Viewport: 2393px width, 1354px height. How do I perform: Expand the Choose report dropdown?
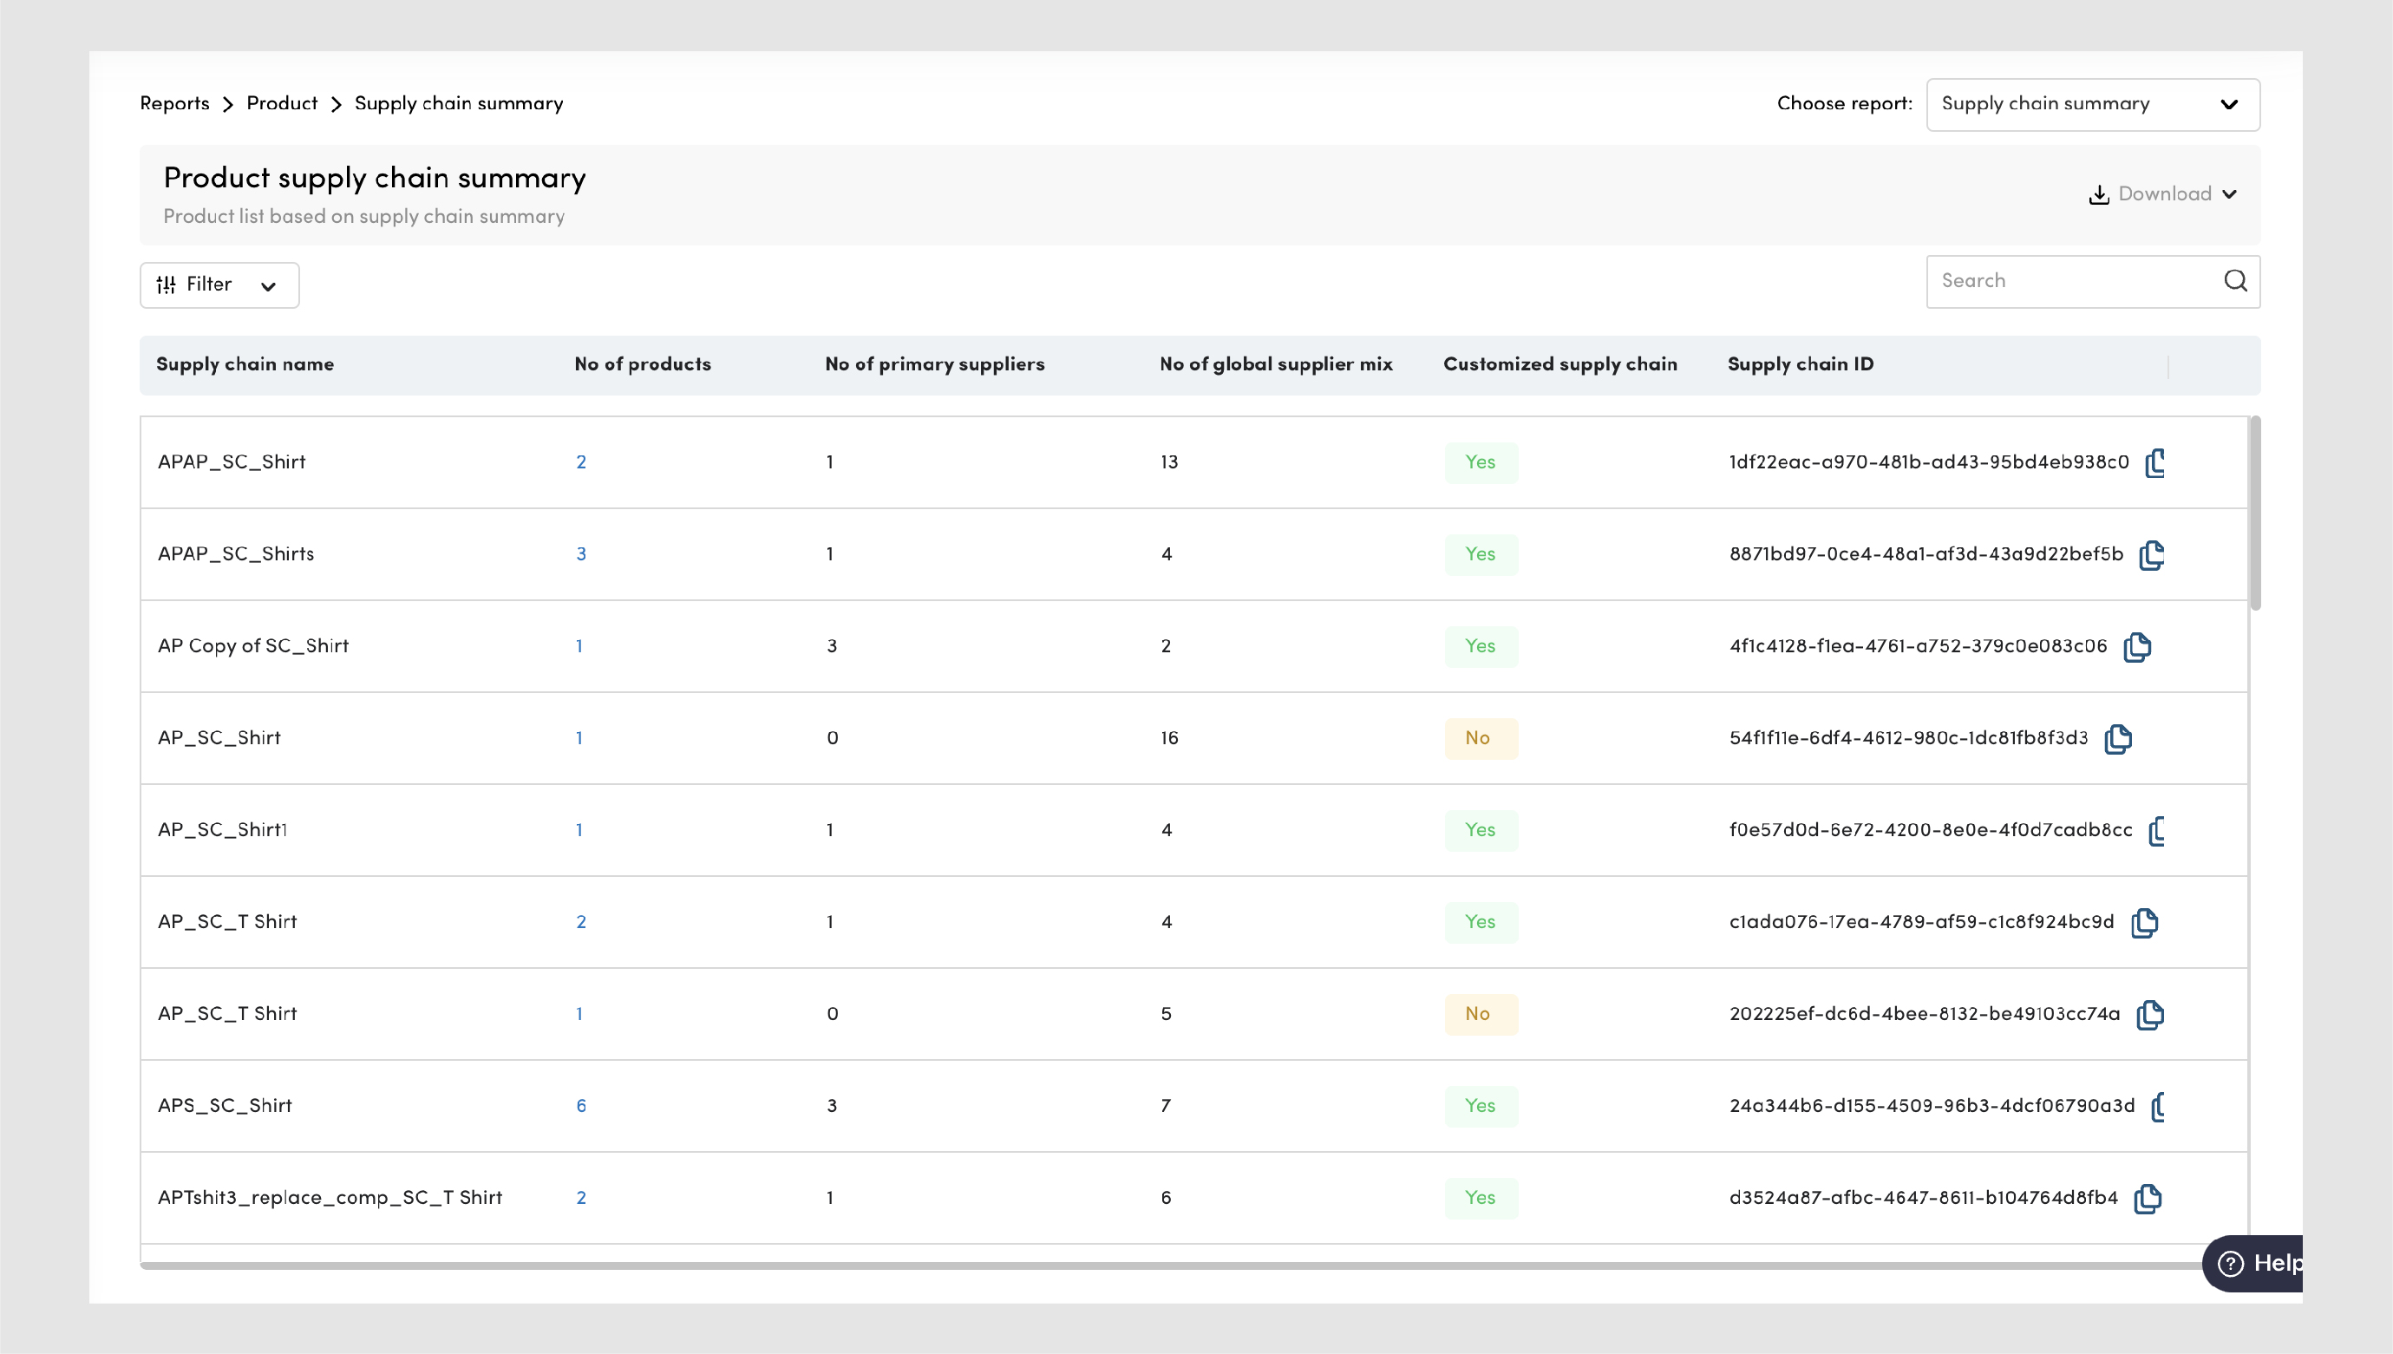pos(2092,104)
